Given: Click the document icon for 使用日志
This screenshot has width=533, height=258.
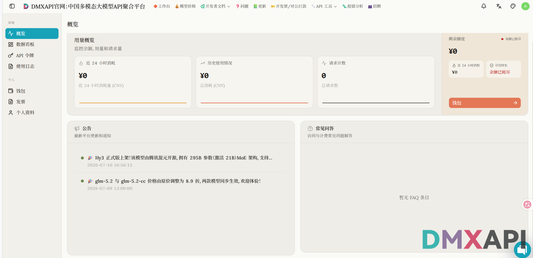Looking at the screenshot, I should tap(11, 66).
